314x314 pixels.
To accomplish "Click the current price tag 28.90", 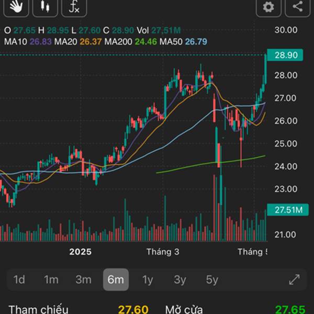I will pyautogui.click(x=285, y=55).
